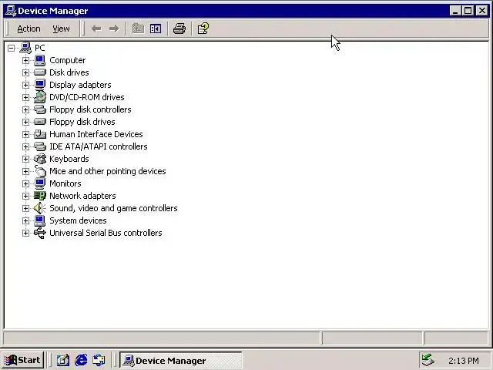Screen dimensions: 493x370
Task: Expand the Human Interface Devices category
Action: [x=25, y=134]
